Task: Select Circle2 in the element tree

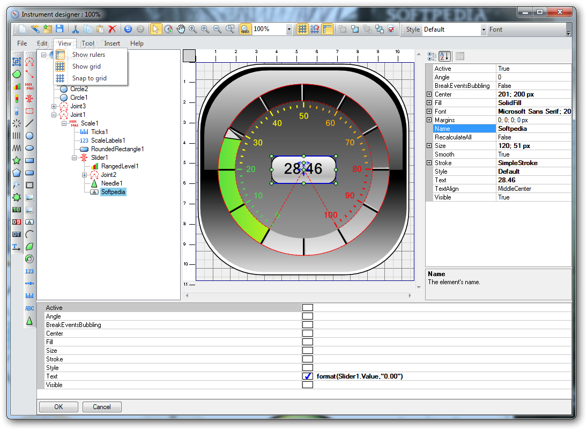Action: click(79, 89)
